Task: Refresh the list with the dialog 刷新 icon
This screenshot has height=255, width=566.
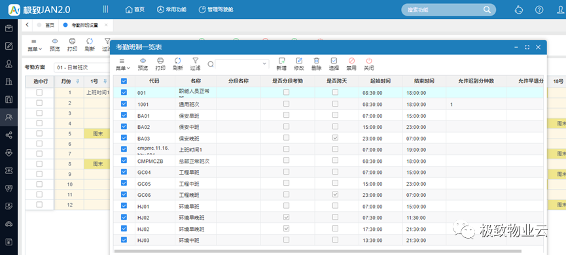Action: click(177, 61)
